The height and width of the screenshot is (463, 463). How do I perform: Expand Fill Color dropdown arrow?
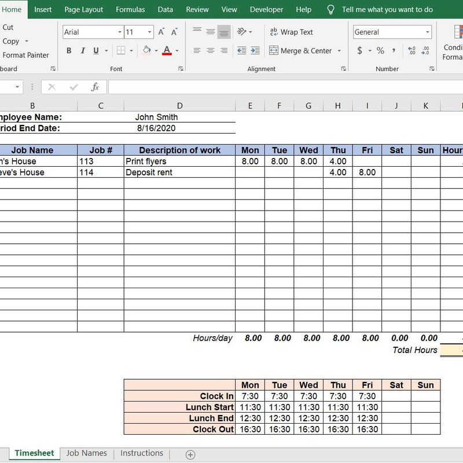156,51
